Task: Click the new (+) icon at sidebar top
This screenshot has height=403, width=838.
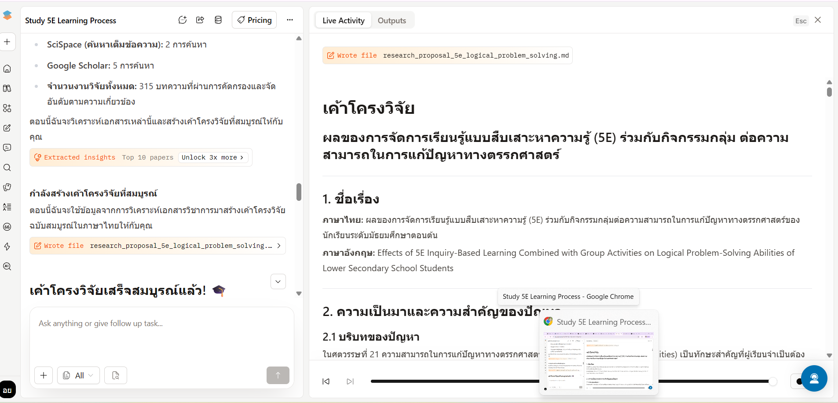Action: (x=7, y=42)
